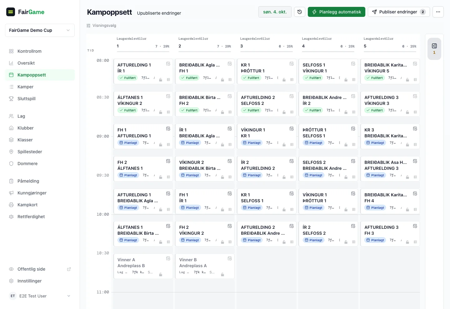Click the Kunngjøringer megaphone icon in sidebar
Image resolution: width=450 pixels, height=309 pixels.
[x=11, y=193]
